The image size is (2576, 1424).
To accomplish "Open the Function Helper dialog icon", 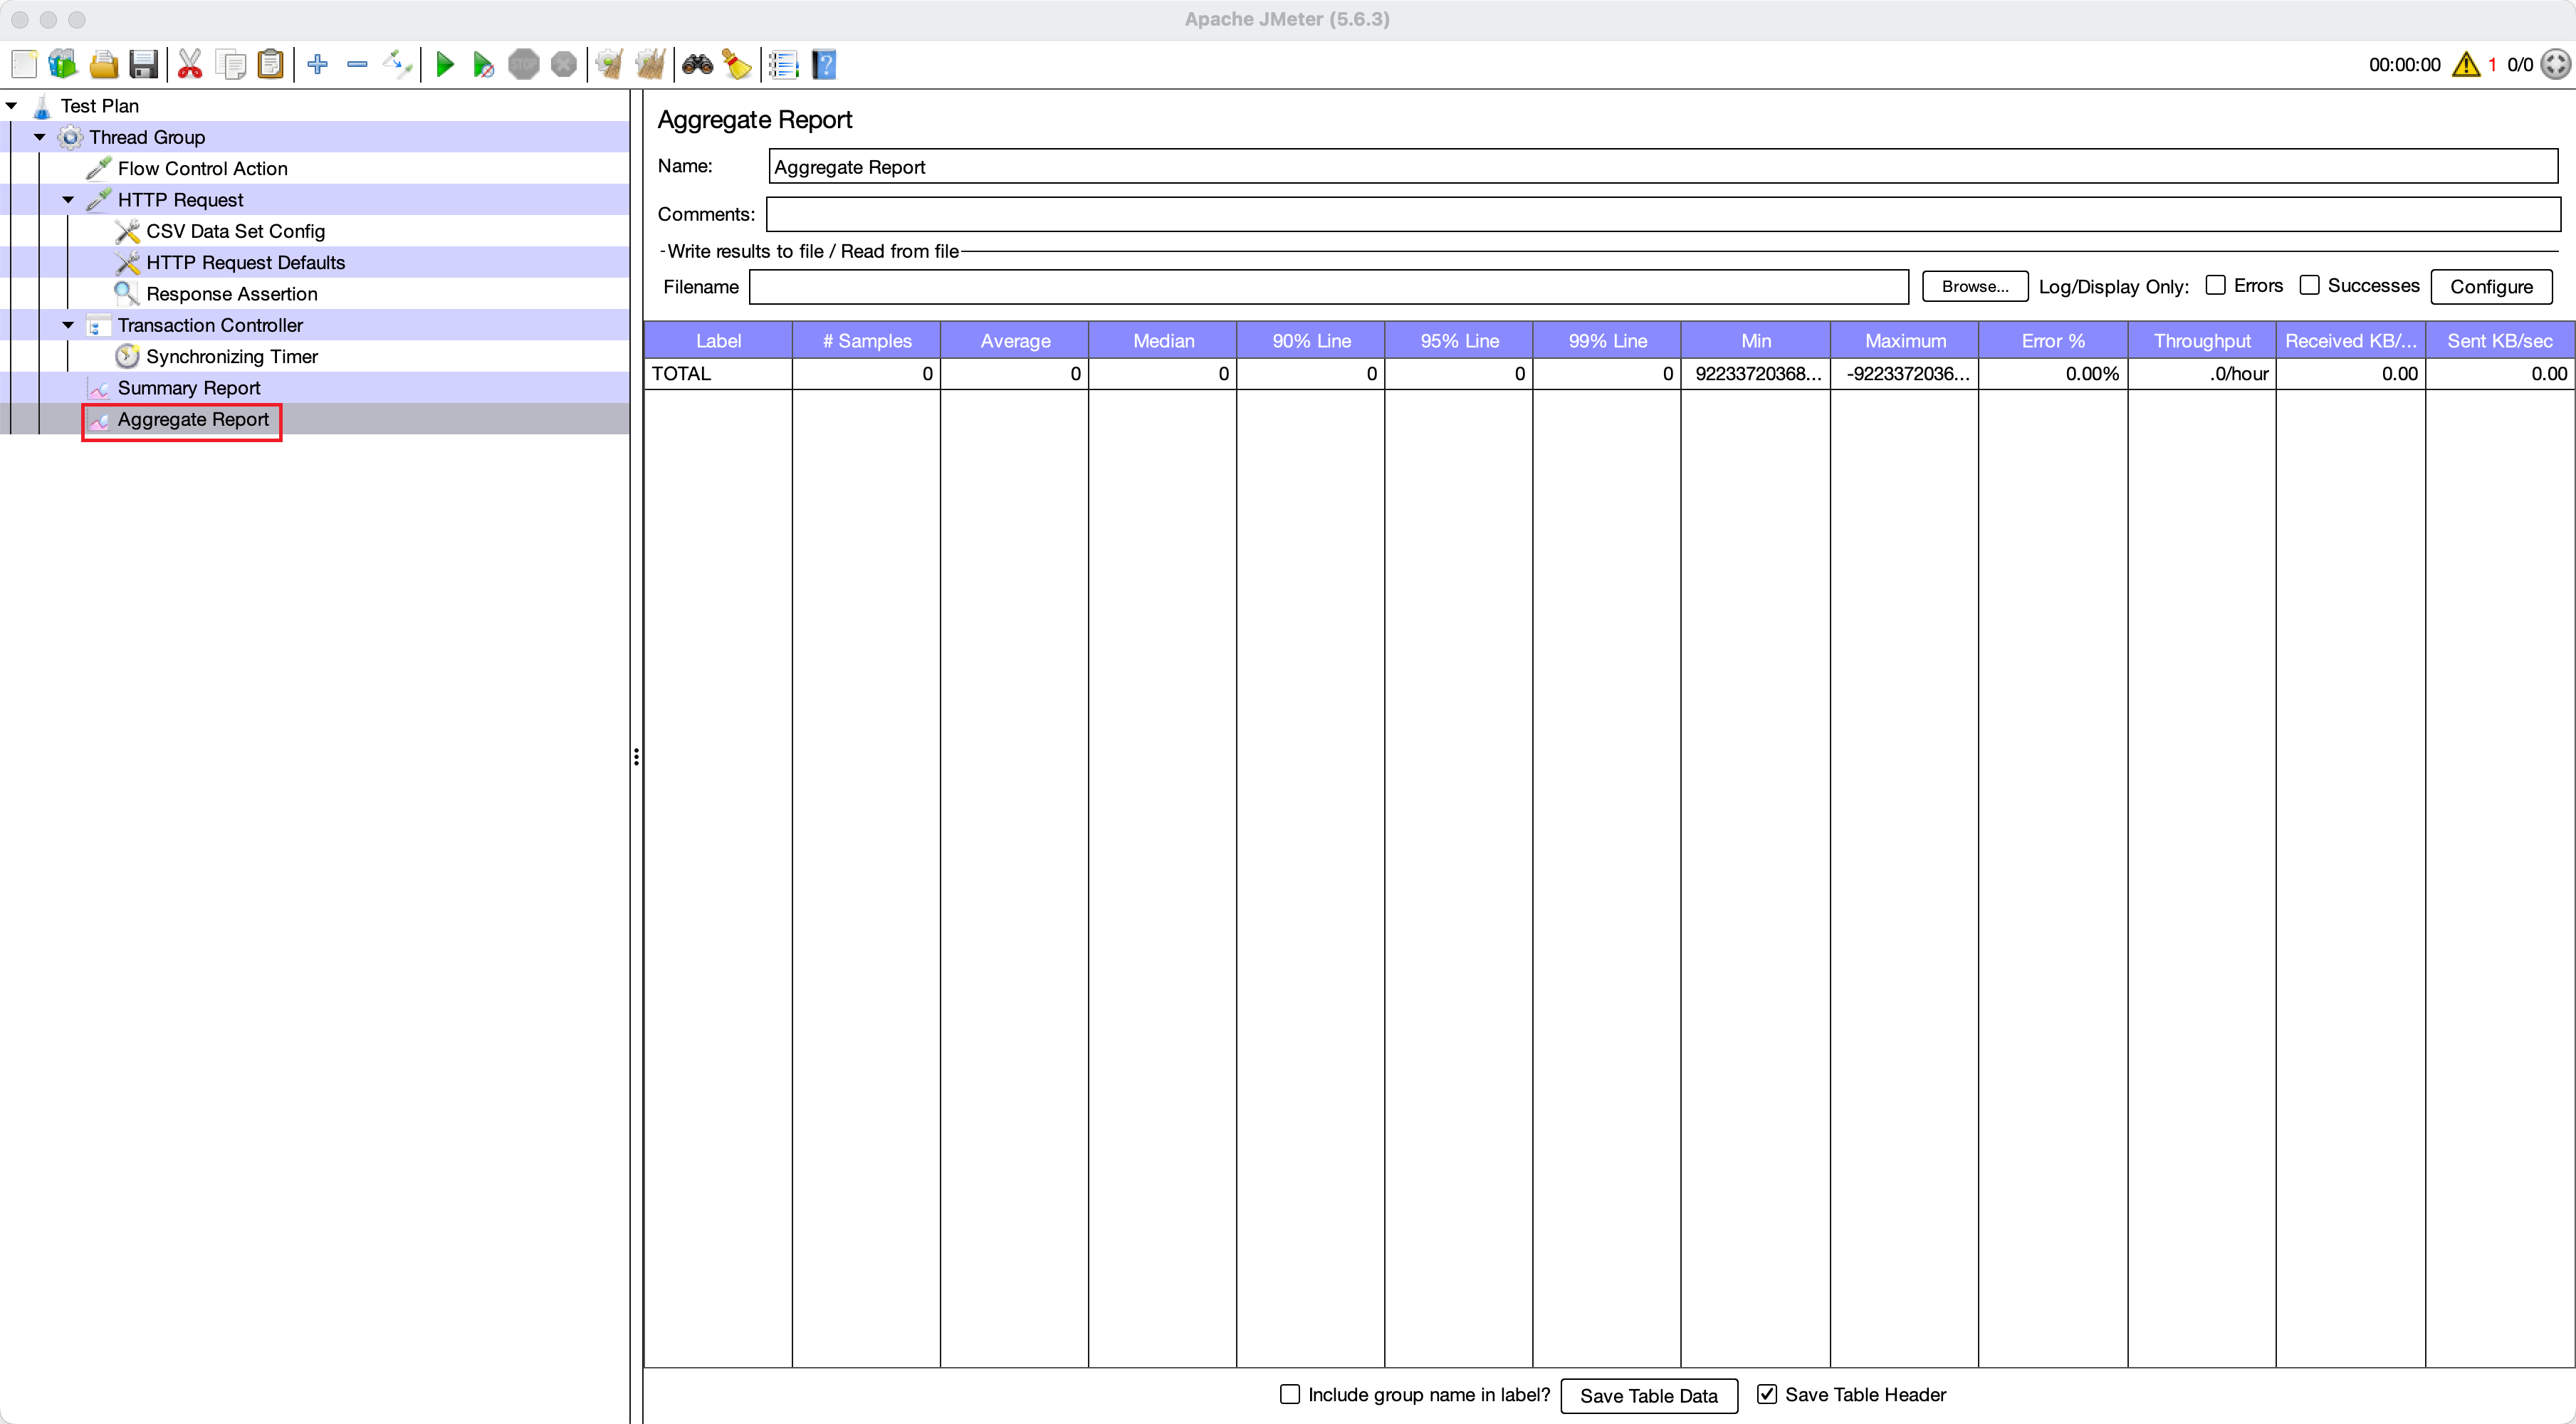I will [x=784, y=65].
